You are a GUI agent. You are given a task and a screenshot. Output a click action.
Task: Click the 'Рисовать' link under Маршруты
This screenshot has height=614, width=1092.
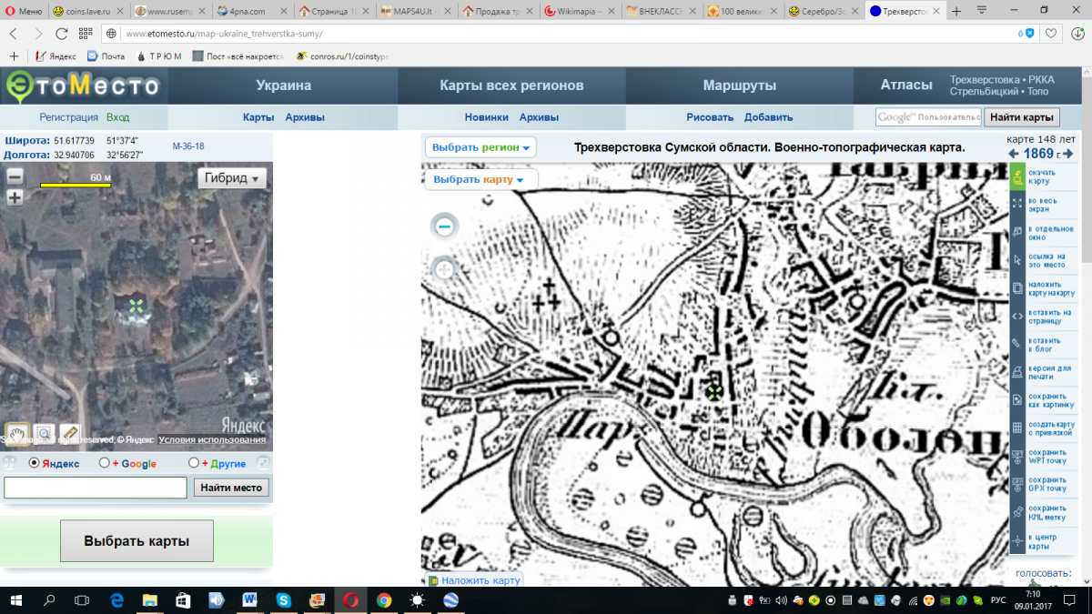pyautogui.click(x=710, y=117)
